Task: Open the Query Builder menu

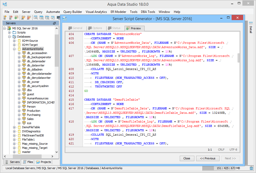Action: (73, 12)
